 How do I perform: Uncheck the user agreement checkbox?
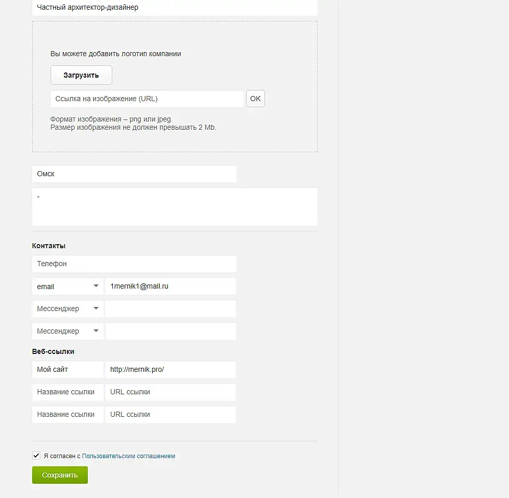(36, 456)
